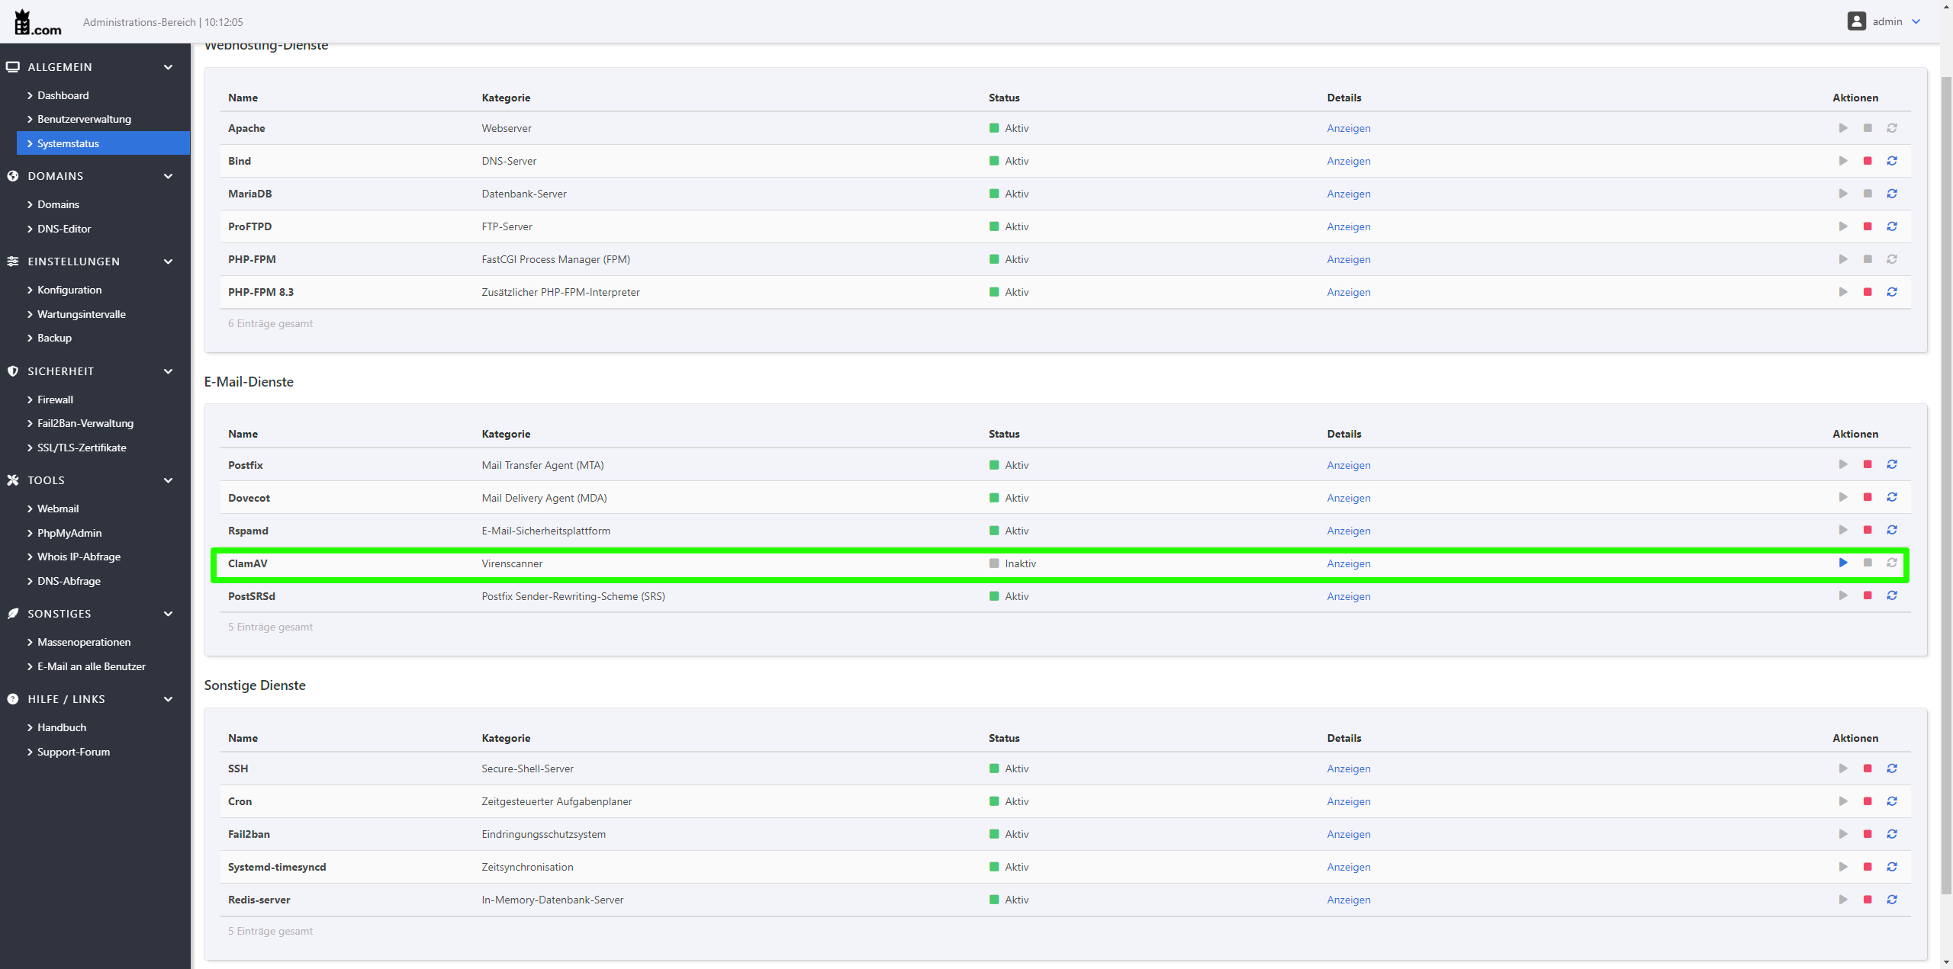Viewport: 1953px width, 969px height.
Task: Start the ClamAV service with play icon
Action: [x=1842, y=563]
